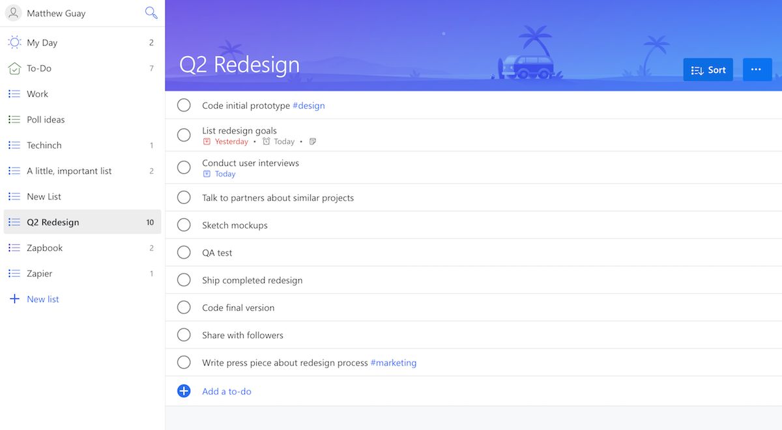Click the My Day sun icon
The width and height of the screenshot is (782, 430).
click(14, 42)
